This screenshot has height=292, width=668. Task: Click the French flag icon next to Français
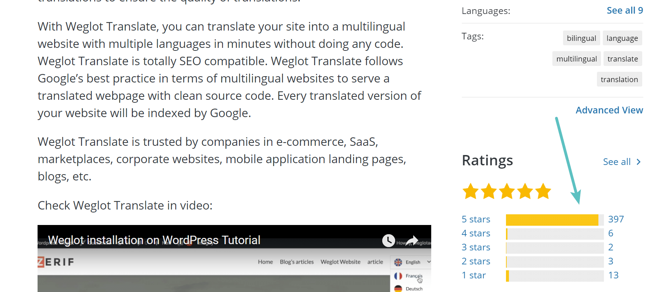[x=398, y=276]
